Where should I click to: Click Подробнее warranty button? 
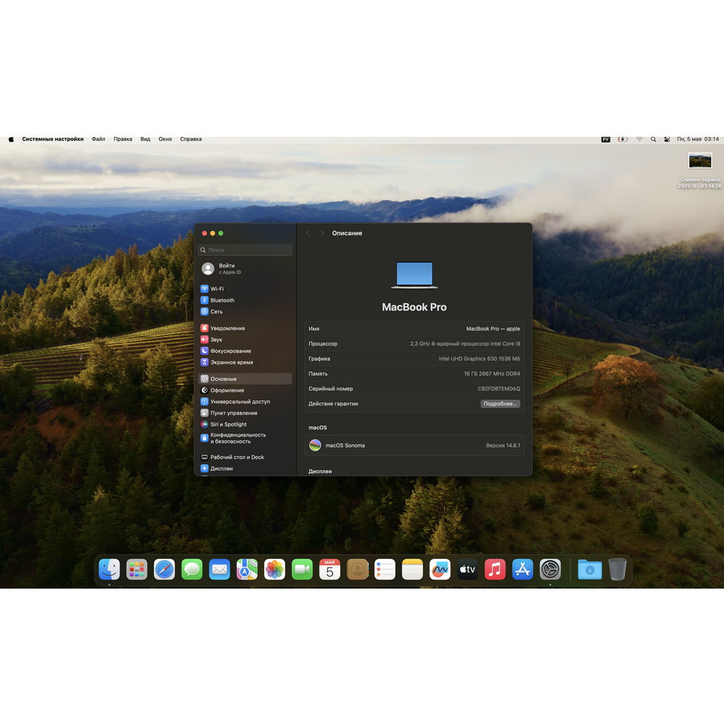[x=500, y=403]
